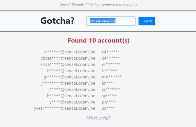The height and width of the screenshot is (127, 196).
Task: Click the "Found 10 account(s)" result heading
Action: point(98,40)
